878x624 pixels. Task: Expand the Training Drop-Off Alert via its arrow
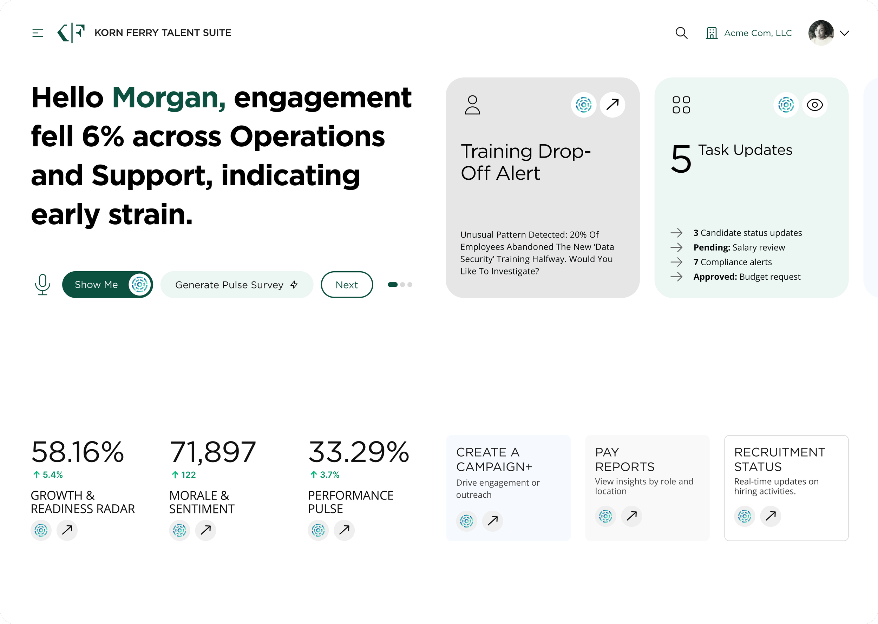pyautogui.click(x=612, y=104)
